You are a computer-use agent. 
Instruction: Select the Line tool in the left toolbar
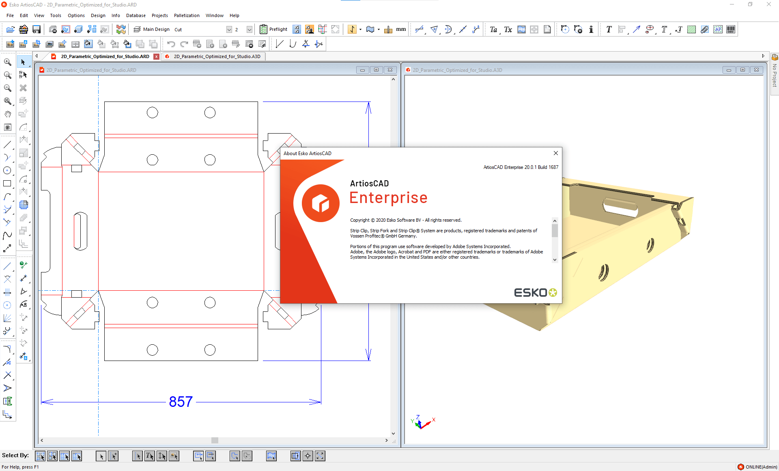(x=7, y=145)
